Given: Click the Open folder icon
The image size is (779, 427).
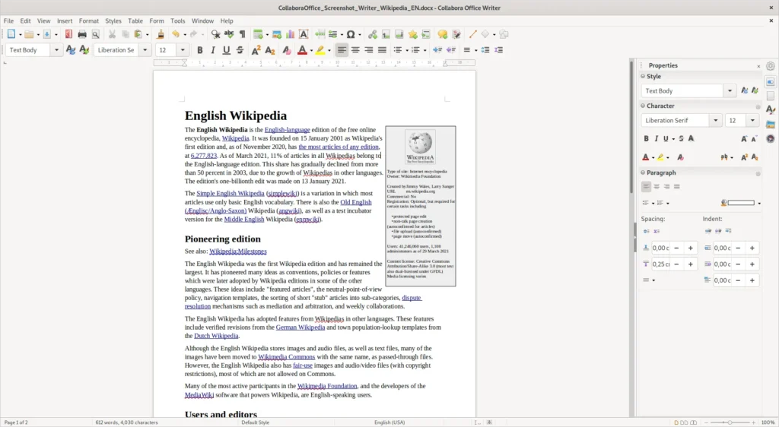Looking at the screenshot, I should pyautogui.click(x=30, y=34).
